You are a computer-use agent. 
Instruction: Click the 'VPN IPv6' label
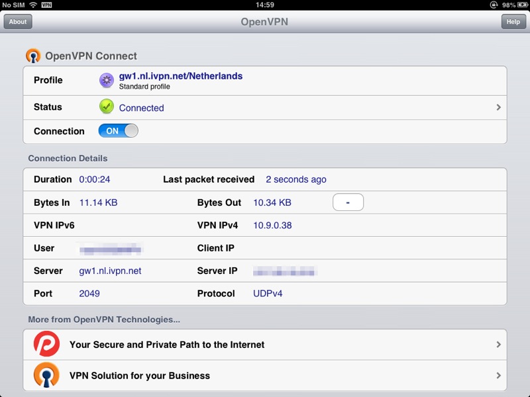click(54, 226)
